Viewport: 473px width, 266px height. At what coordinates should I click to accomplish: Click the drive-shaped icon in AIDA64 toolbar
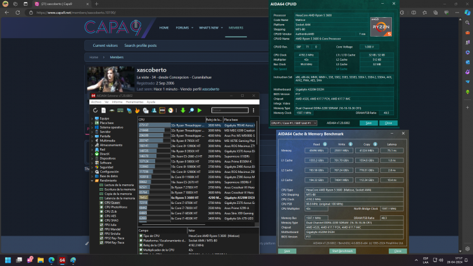coord(112,110)
